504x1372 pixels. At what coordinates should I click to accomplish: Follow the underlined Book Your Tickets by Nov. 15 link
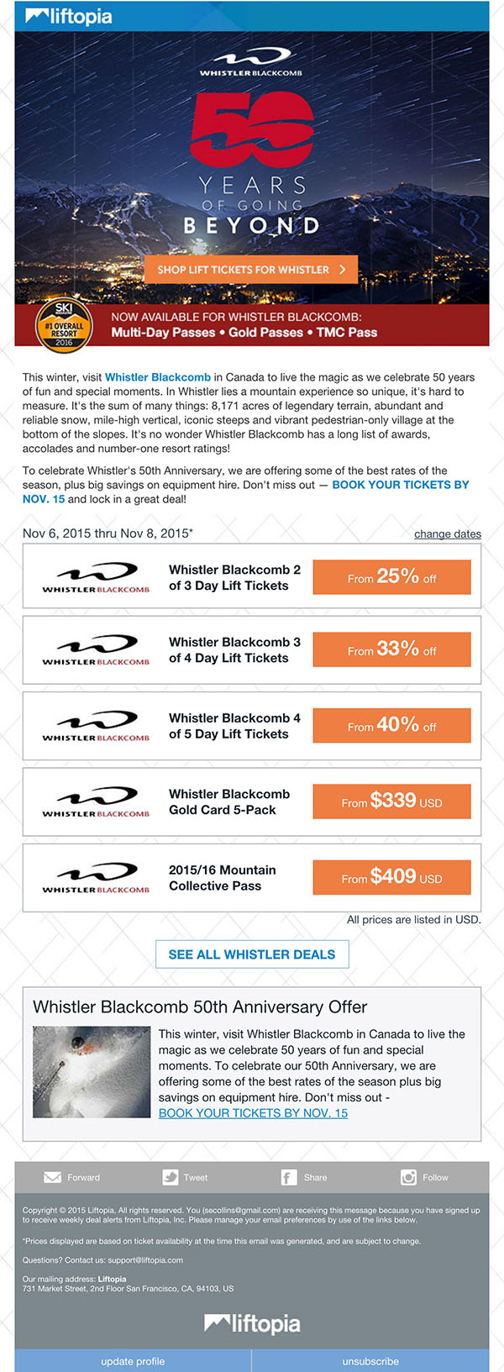[x=253, y=1112]
